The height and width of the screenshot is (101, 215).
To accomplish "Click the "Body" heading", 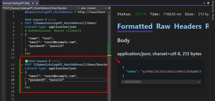I will pos(123,41).
